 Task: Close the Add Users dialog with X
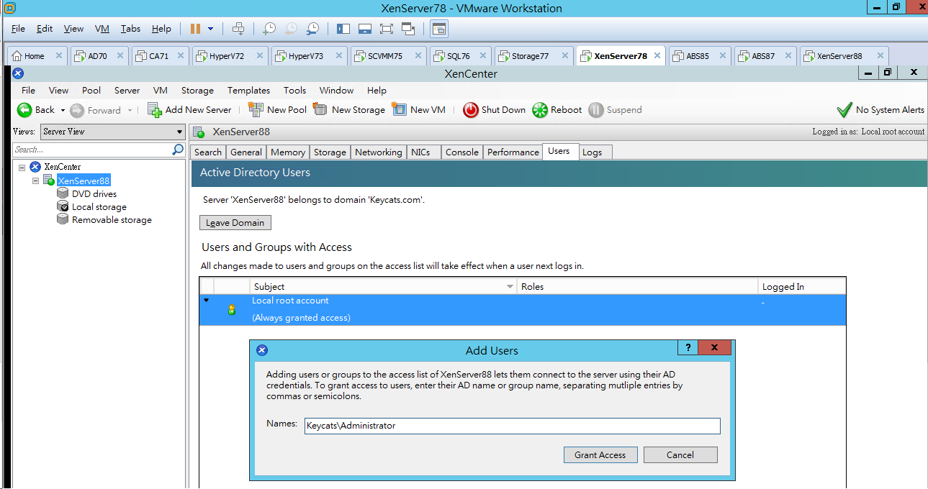coord(714,347)
